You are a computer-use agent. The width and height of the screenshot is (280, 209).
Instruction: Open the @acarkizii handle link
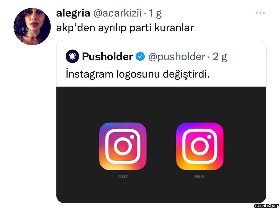pos(117,13)
